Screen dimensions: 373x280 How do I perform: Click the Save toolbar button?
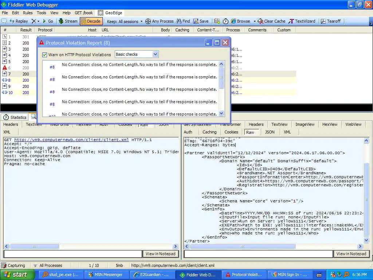coord(201,21)
